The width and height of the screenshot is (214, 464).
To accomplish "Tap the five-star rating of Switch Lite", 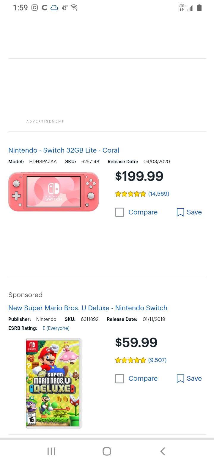I will [x=130, y=194].
